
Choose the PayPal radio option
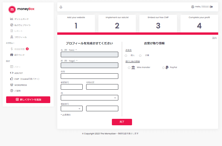163,68
